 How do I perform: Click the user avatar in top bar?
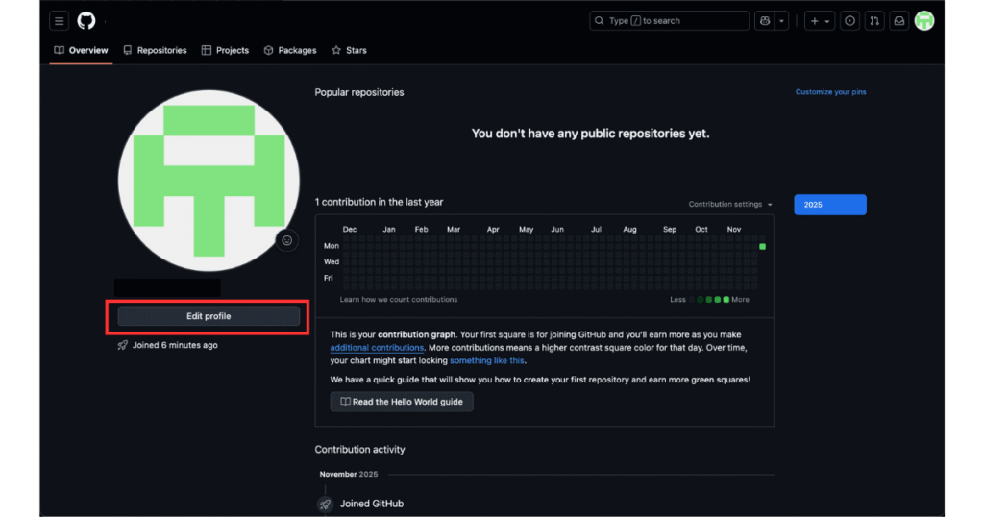point(924,21)
